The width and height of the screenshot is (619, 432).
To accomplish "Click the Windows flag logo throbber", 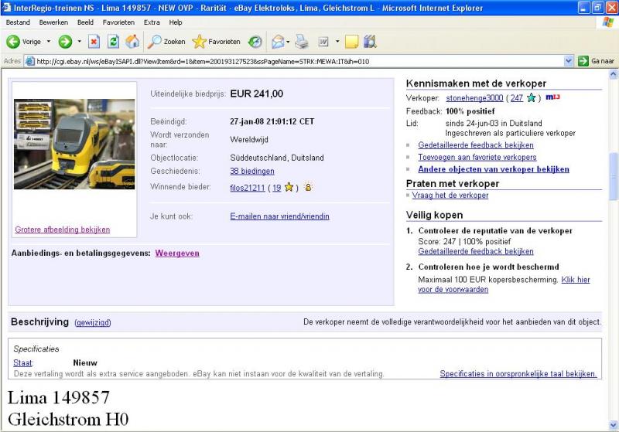I will pyautogui.click(x=608, y=22).
